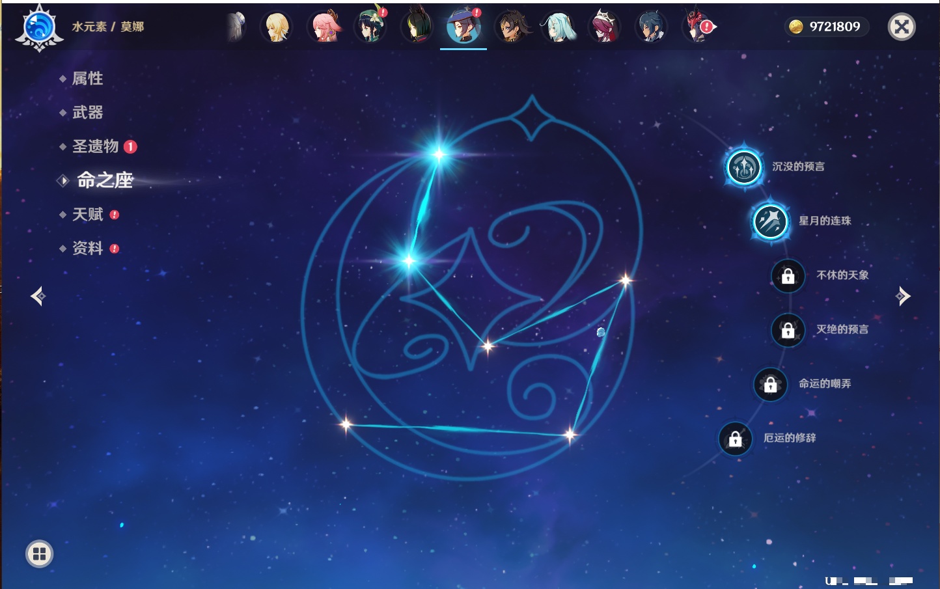Click the 9721809 Mora balance

[835, 27]
